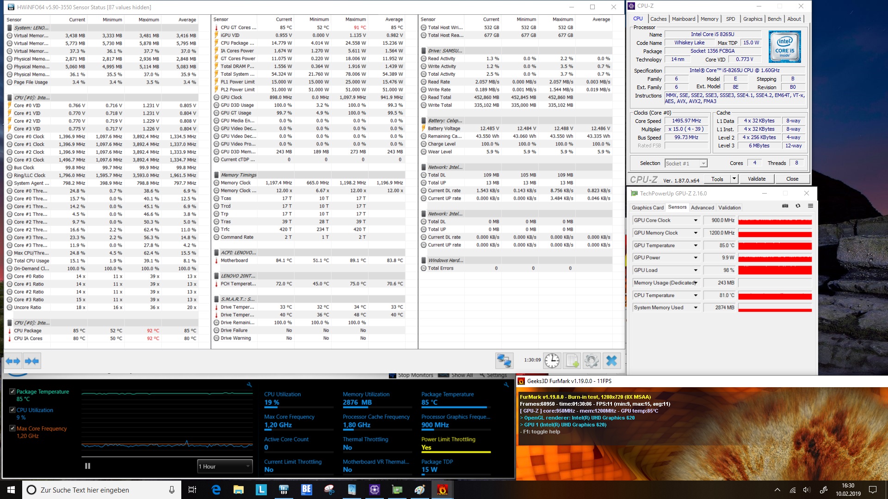Click the blue X close sensors icon
Screen dimensions: 888x499
611,361
